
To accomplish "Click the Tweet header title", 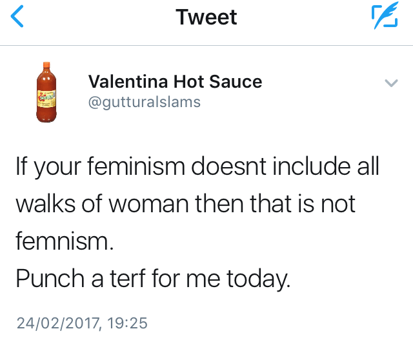I will pos(206,17).
